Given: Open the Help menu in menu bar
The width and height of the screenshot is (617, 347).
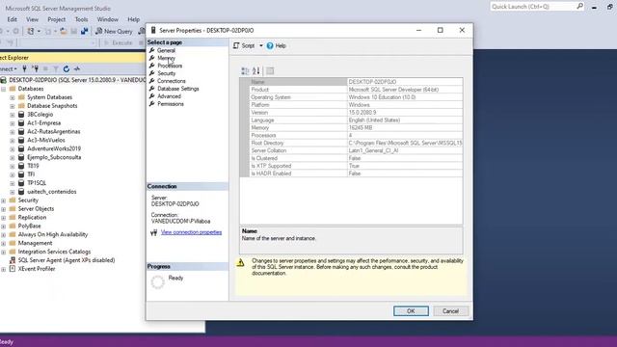Looking at the screenshot, I should point(133,19).
